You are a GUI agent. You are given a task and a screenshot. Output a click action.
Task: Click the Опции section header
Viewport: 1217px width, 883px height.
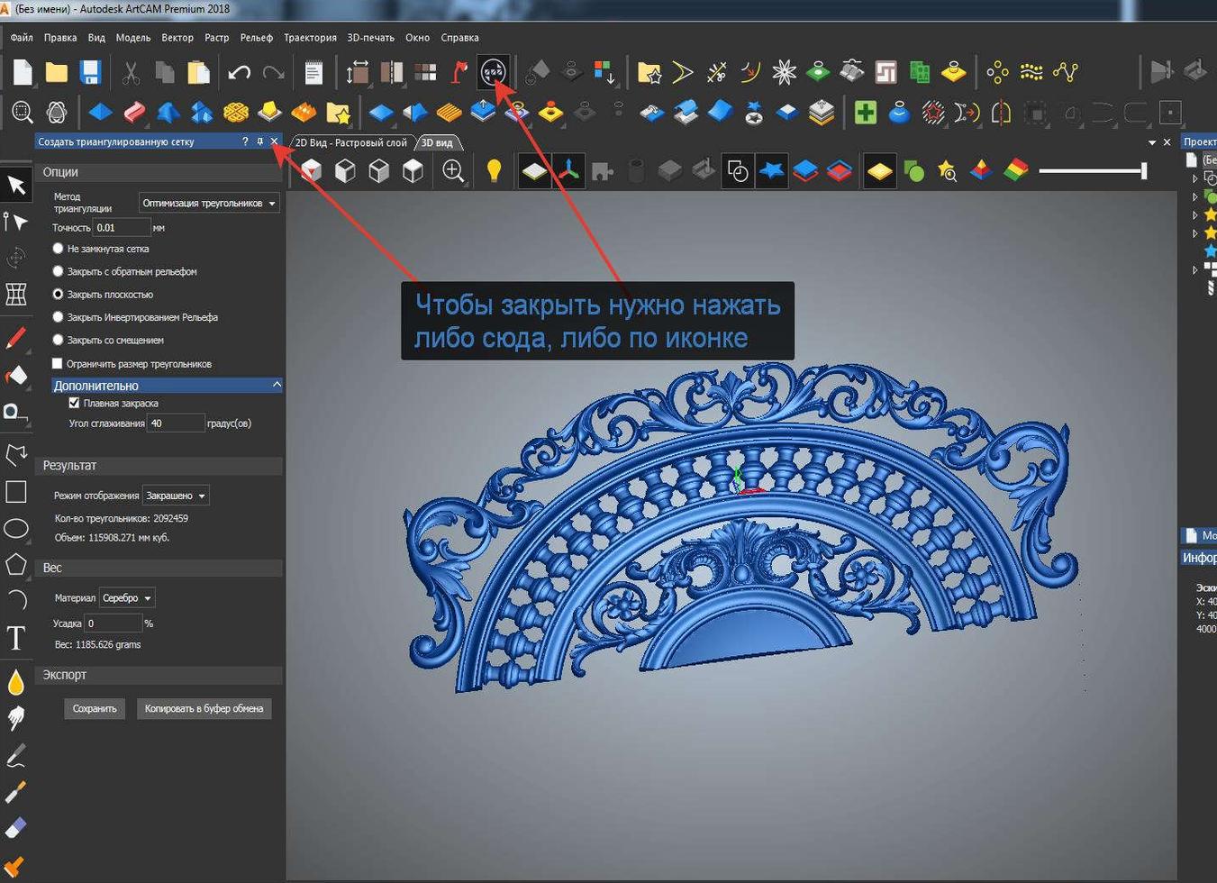(159, 172)
